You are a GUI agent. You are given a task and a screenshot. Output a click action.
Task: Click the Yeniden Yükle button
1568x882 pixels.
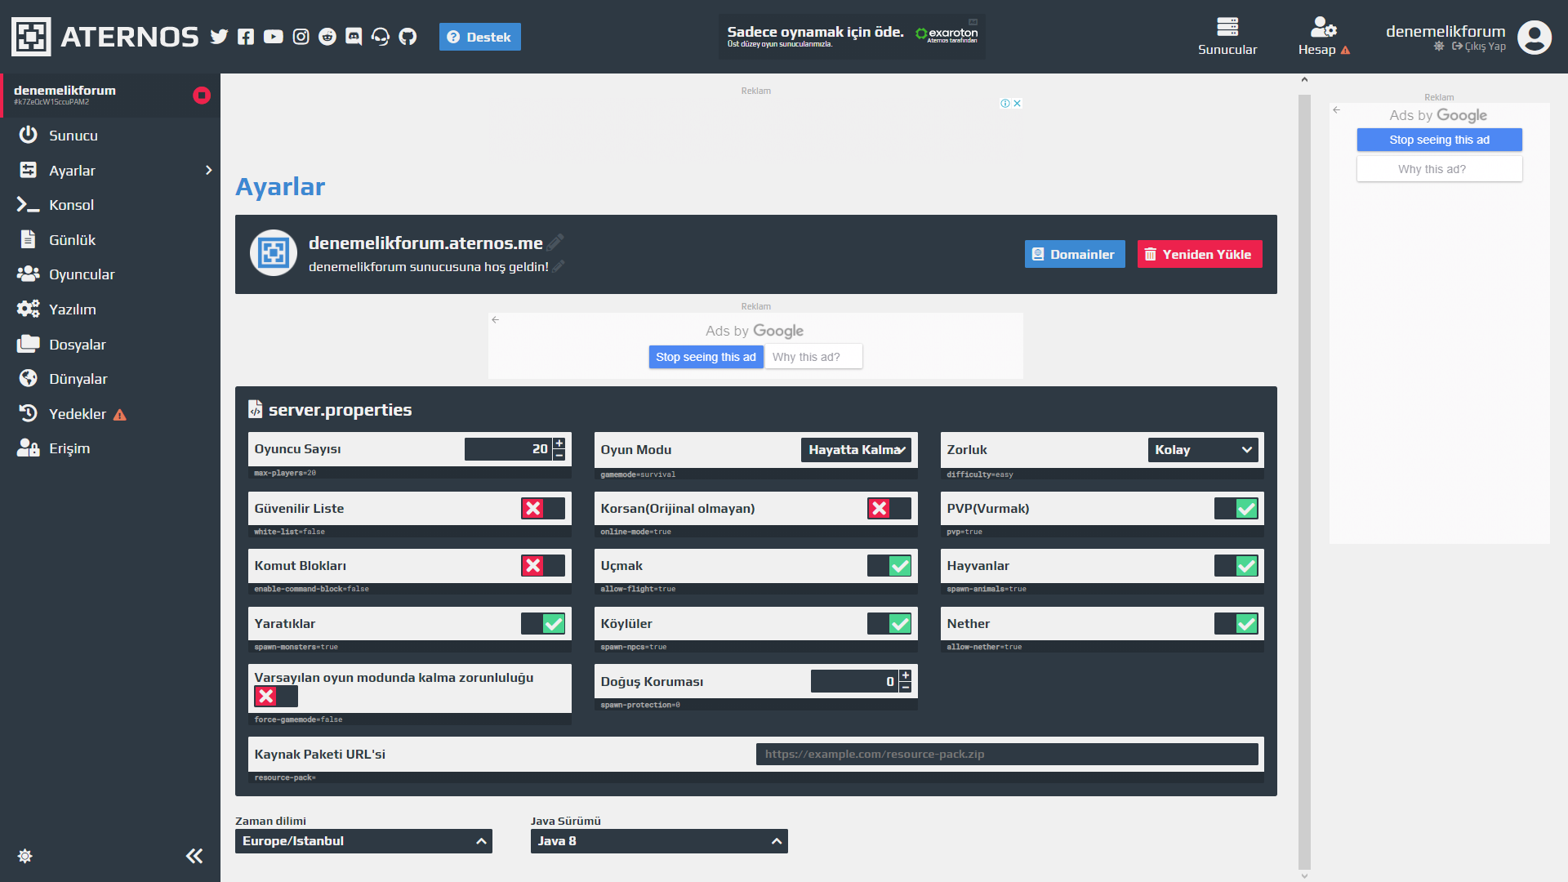[1200, 254]
